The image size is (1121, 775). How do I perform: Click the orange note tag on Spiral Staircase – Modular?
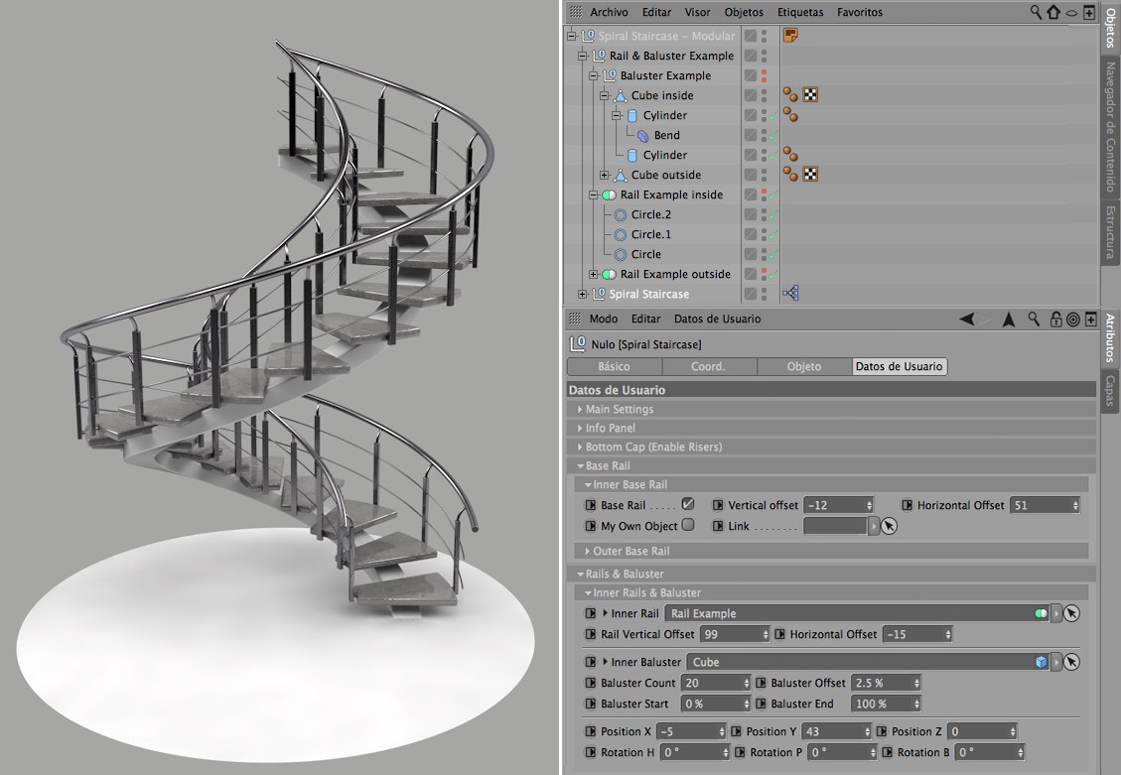(x=790, y=36)
